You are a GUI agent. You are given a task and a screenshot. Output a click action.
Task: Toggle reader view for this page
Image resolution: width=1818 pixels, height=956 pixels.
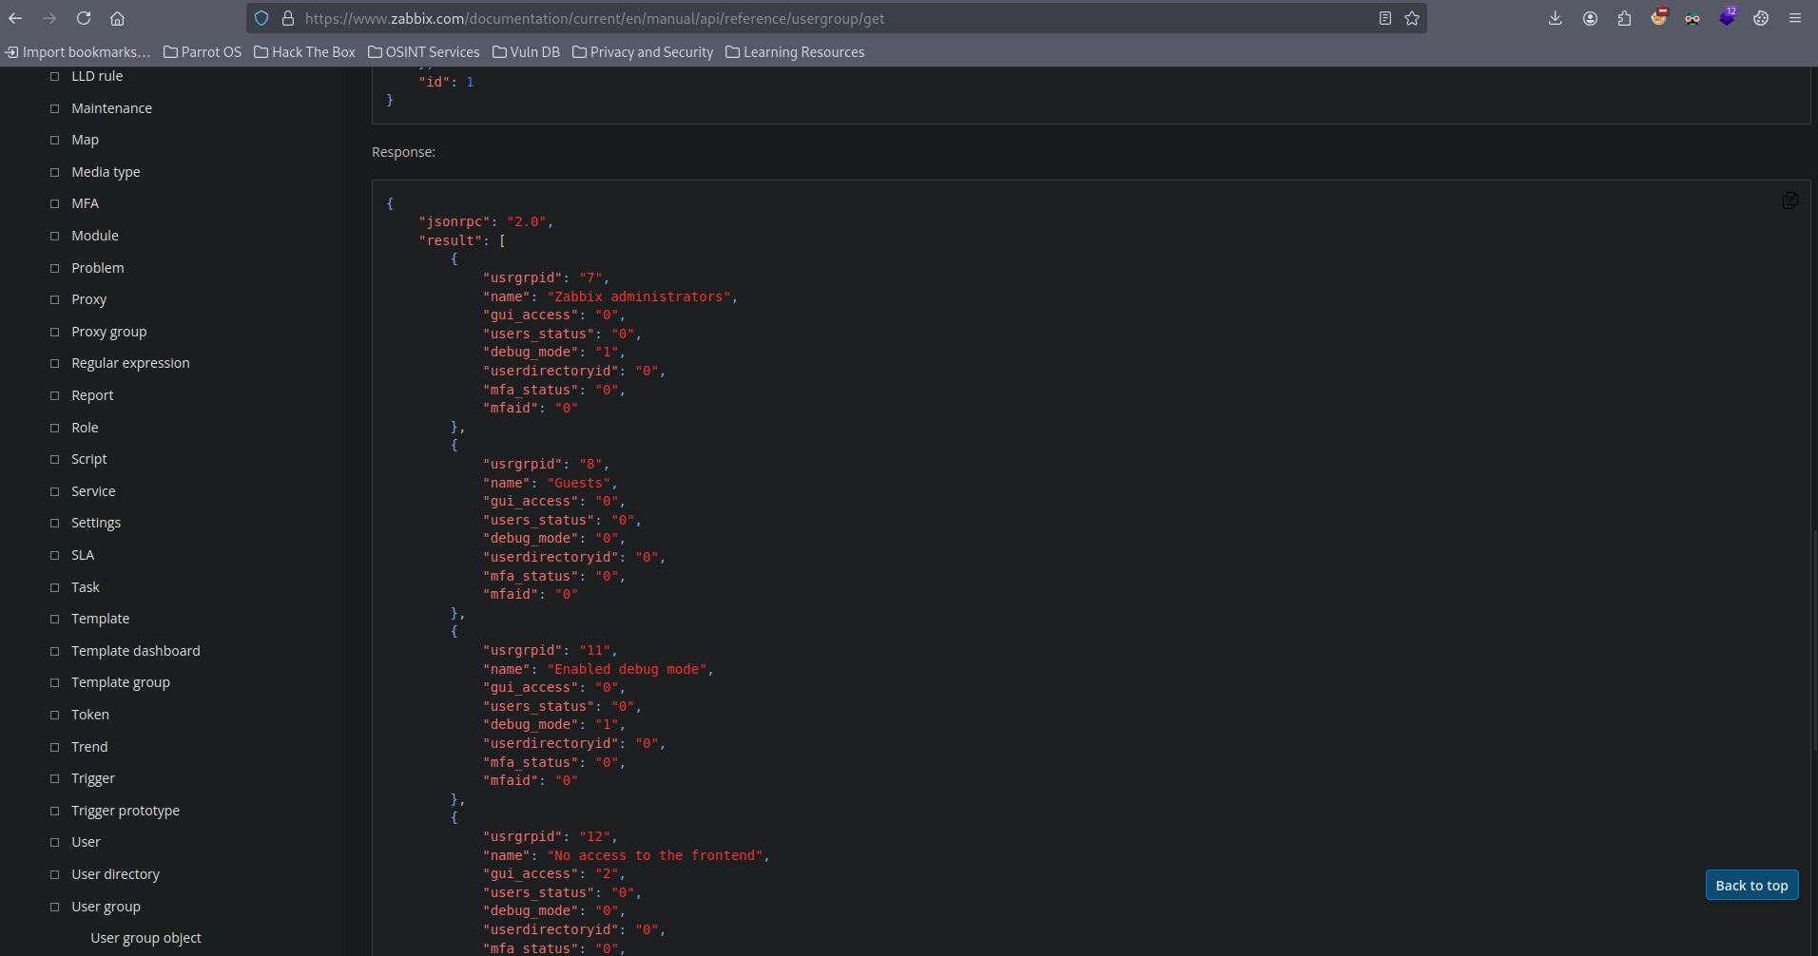click(x=1384, y=18)
